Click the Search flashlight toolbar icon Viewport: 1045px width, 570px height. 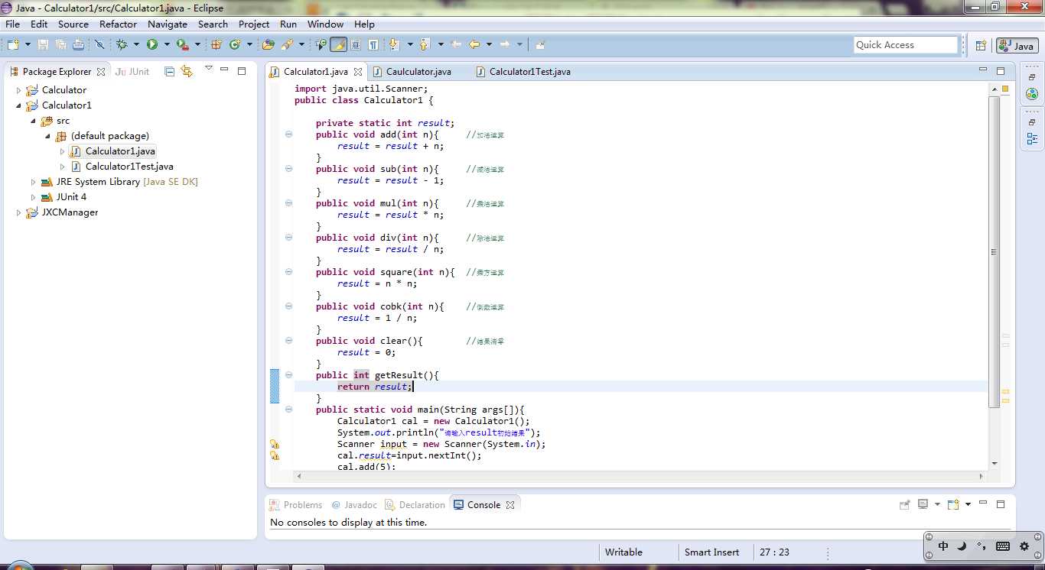287,44
